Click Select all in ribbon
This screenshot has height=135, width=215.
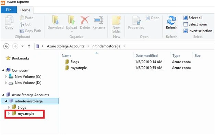pyautogui.click(x=193, y=18)
